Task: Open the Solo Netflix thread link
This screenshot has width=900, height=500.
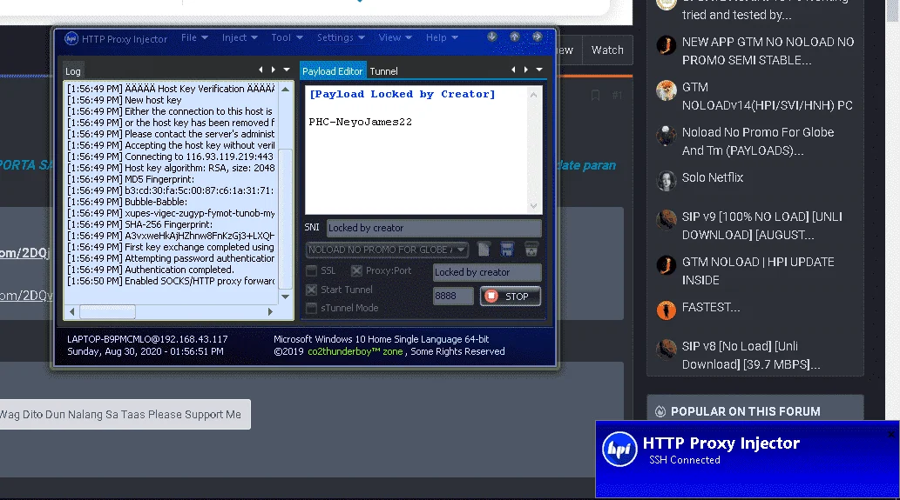Action: pos(713,177)
